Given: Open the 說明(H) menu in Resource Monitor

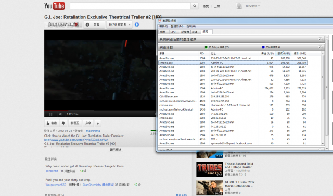Looking at the screenshot, I should (191, 26).
